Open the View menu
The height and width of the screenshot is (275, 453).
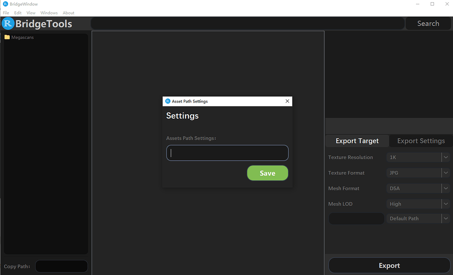pos(31,13)
